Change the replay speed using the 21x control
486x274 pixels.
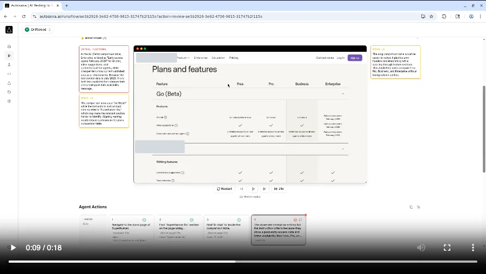coord(279,189)
